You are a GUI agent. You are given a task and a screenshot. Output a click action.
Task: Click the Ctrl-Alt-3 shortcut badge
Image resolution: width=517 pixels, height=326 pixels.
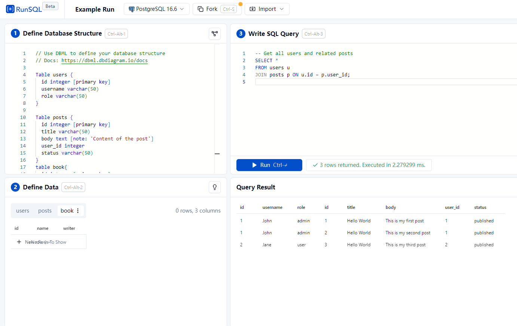313,34
